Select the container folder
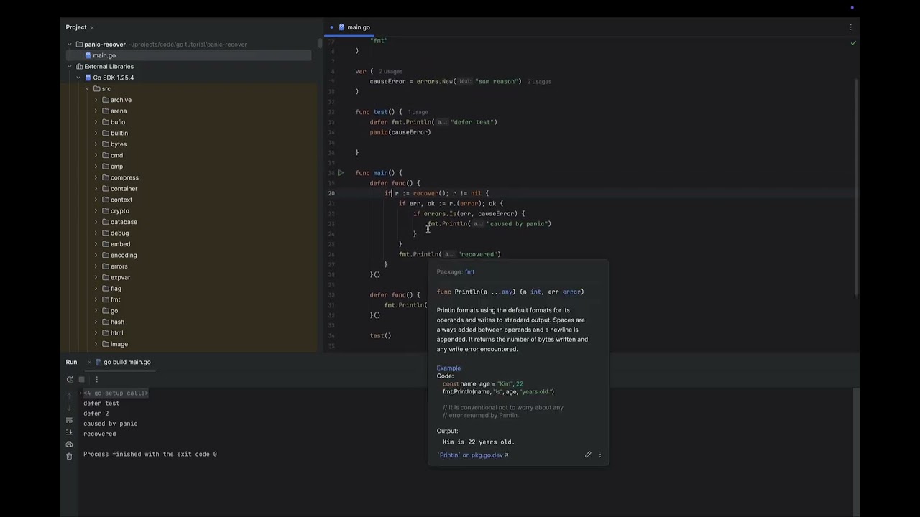920x517 pixels. 124,189
